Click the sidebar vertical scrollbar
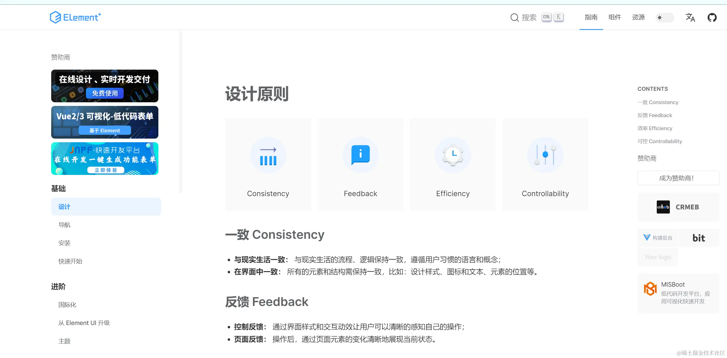Screen dimensions: 727x358 click(x=181, y=112)
